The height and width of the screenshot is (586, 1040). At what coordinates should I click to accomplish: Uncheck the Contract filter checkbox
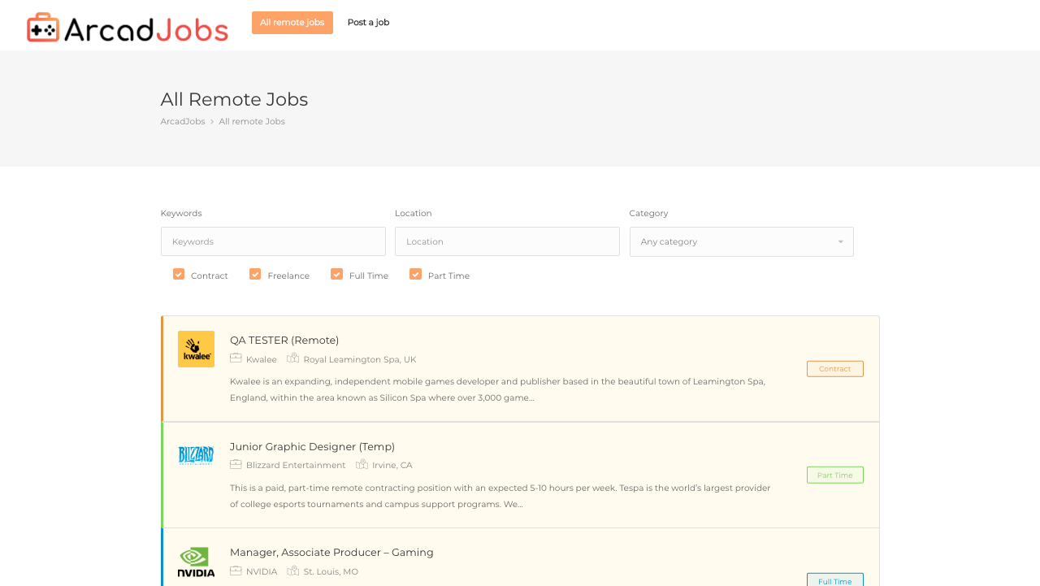coord(177,274)
